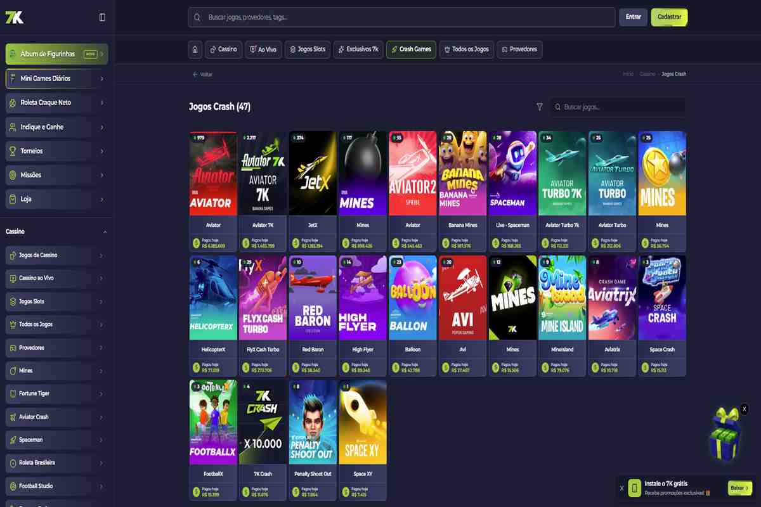Viewport: 761px width, 507px height.
Task: Open the Exclusivos 7k tab
Action: point(358,49)
